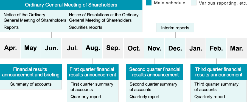Select the Aug. month cell

point(93,48)
